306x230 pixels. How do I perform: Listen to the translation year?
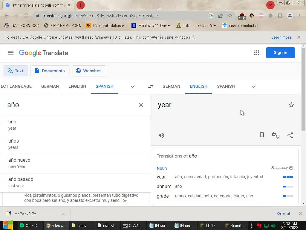161,135
